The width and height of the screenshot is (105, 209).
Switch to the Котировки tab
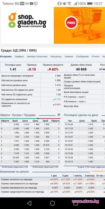pyautogui.click(x=6, y=57)
